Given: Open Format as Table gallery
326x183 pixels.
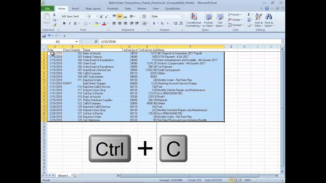Looking at the screenshot, I should 208,20.
